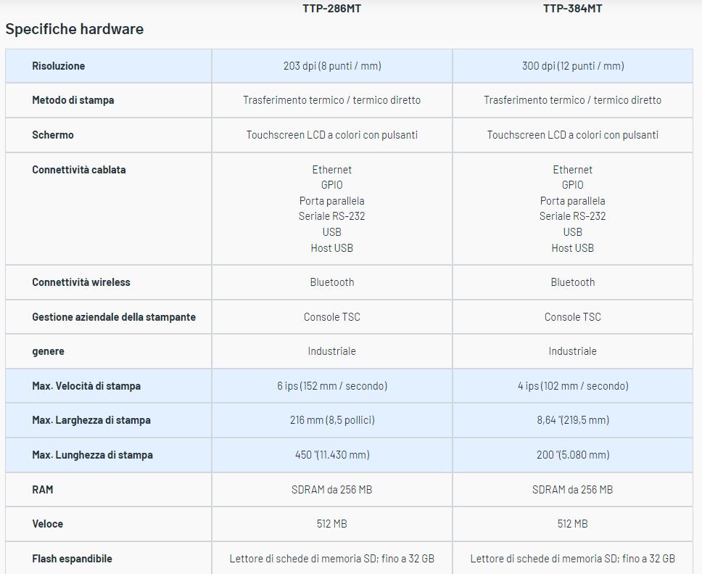Screen dimensions: 702x574
Task: Click the 450" (11.430 mm) length cell
Action: tap(332, 455)
